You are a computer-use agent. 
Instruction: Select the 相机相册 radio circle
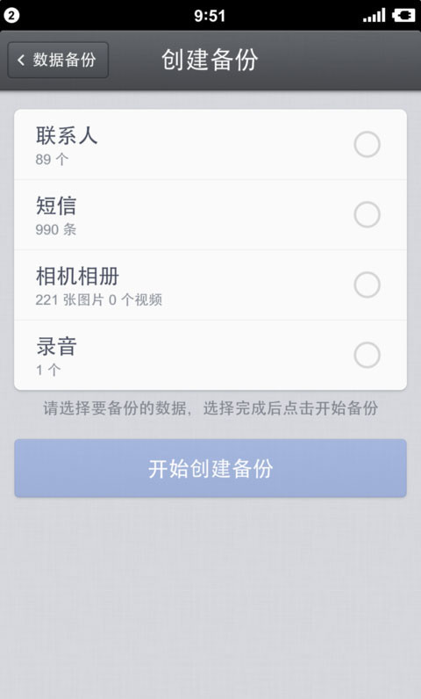click(x=367, y=285)
